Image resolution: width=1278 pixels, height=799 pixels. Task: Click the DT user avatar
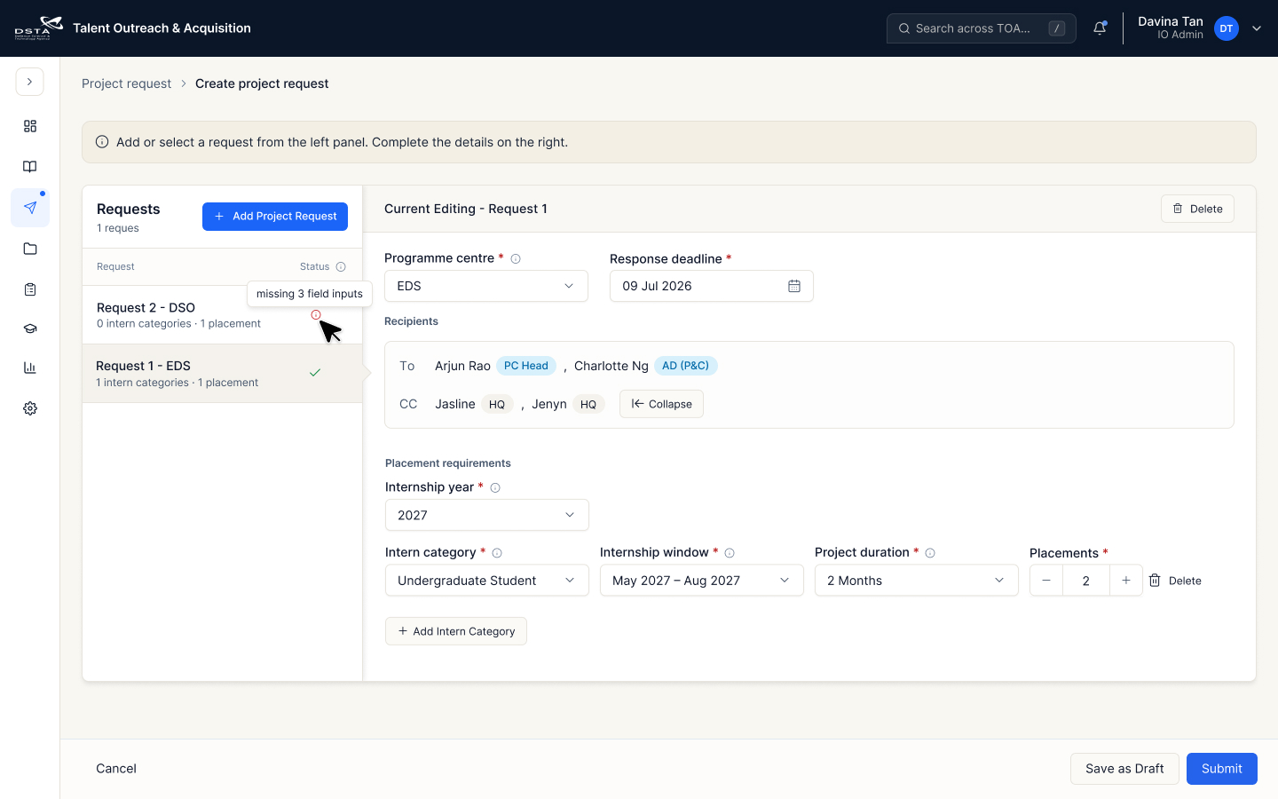pos(1226,28)
